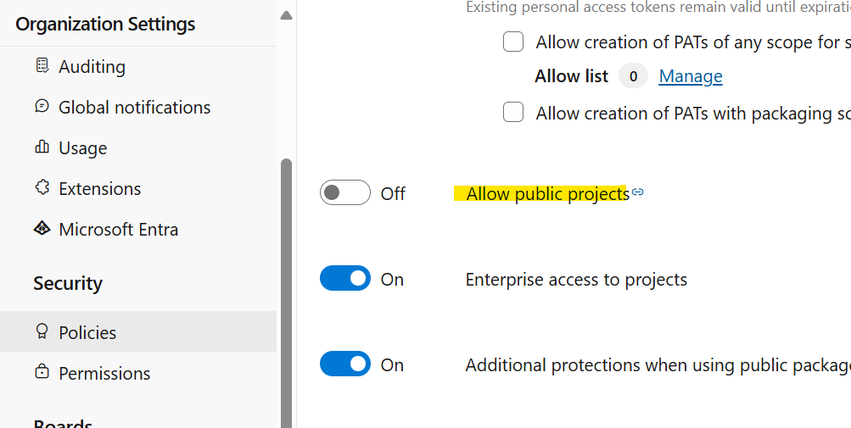Image resolution: width=851 pixels, height=428 pixels.
Task: Click the Microsoft Entra diamond icon
Action: 42,228
